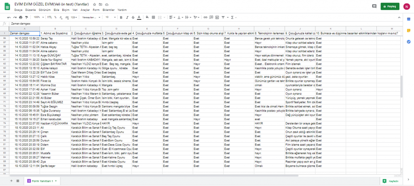The image size is (414, 186).
Task: Open the fill color picker
Action: click(148, 17)
